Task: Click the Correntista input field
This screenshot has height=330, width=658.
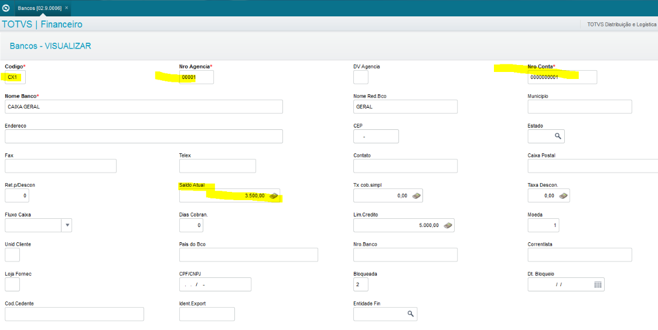Action: click(x=579, y=255)
